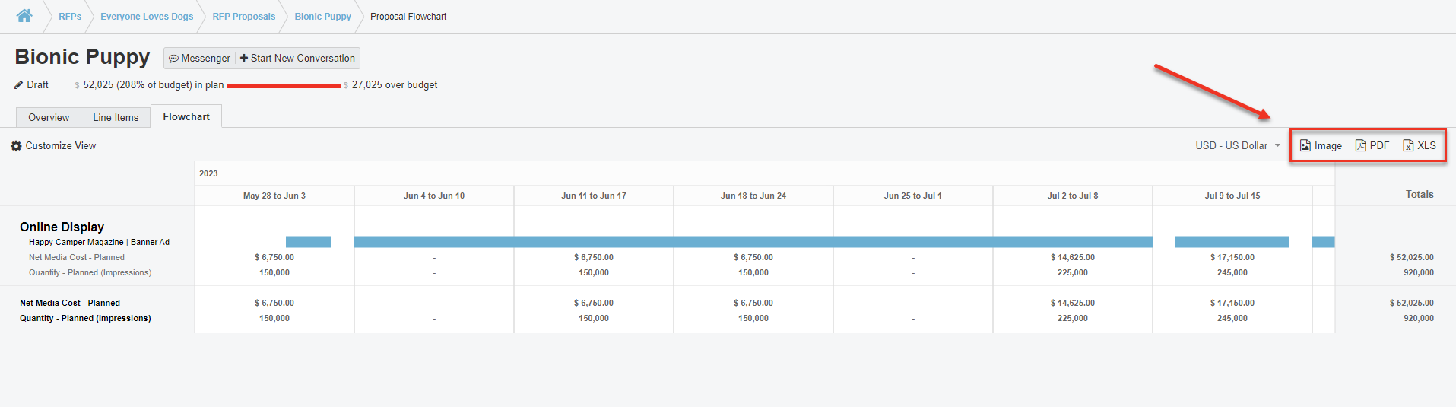The image size is (1456, 407).
Task: Open Bionic Puppy breadcrumb link
Action: (x=323, y=17)
